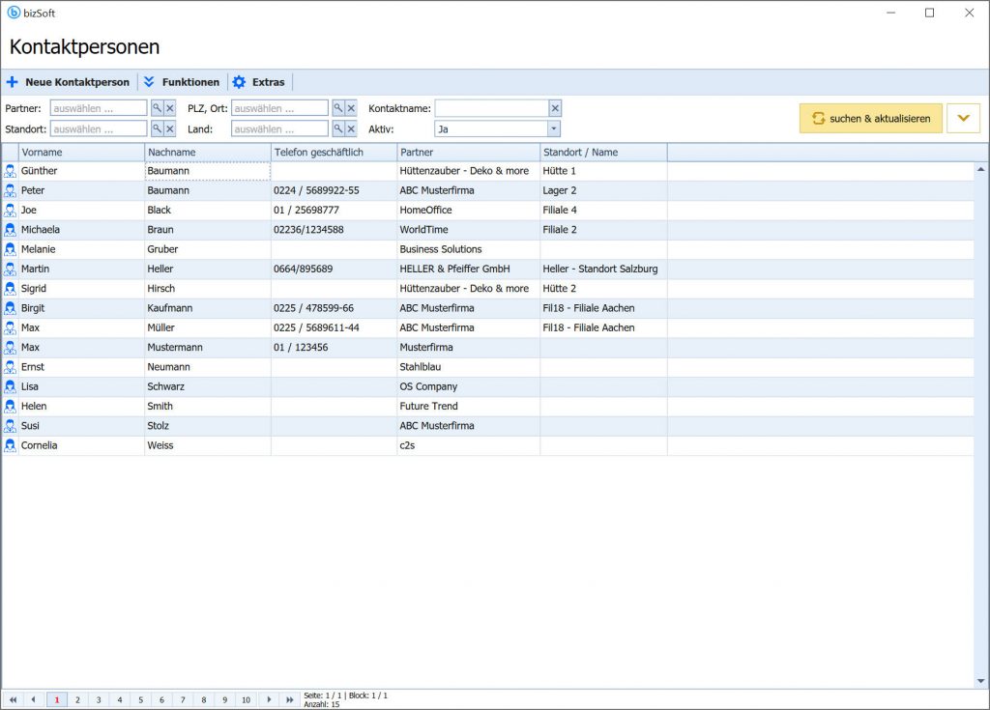Expand the yellow chevron options button

(x=964, y=119)
